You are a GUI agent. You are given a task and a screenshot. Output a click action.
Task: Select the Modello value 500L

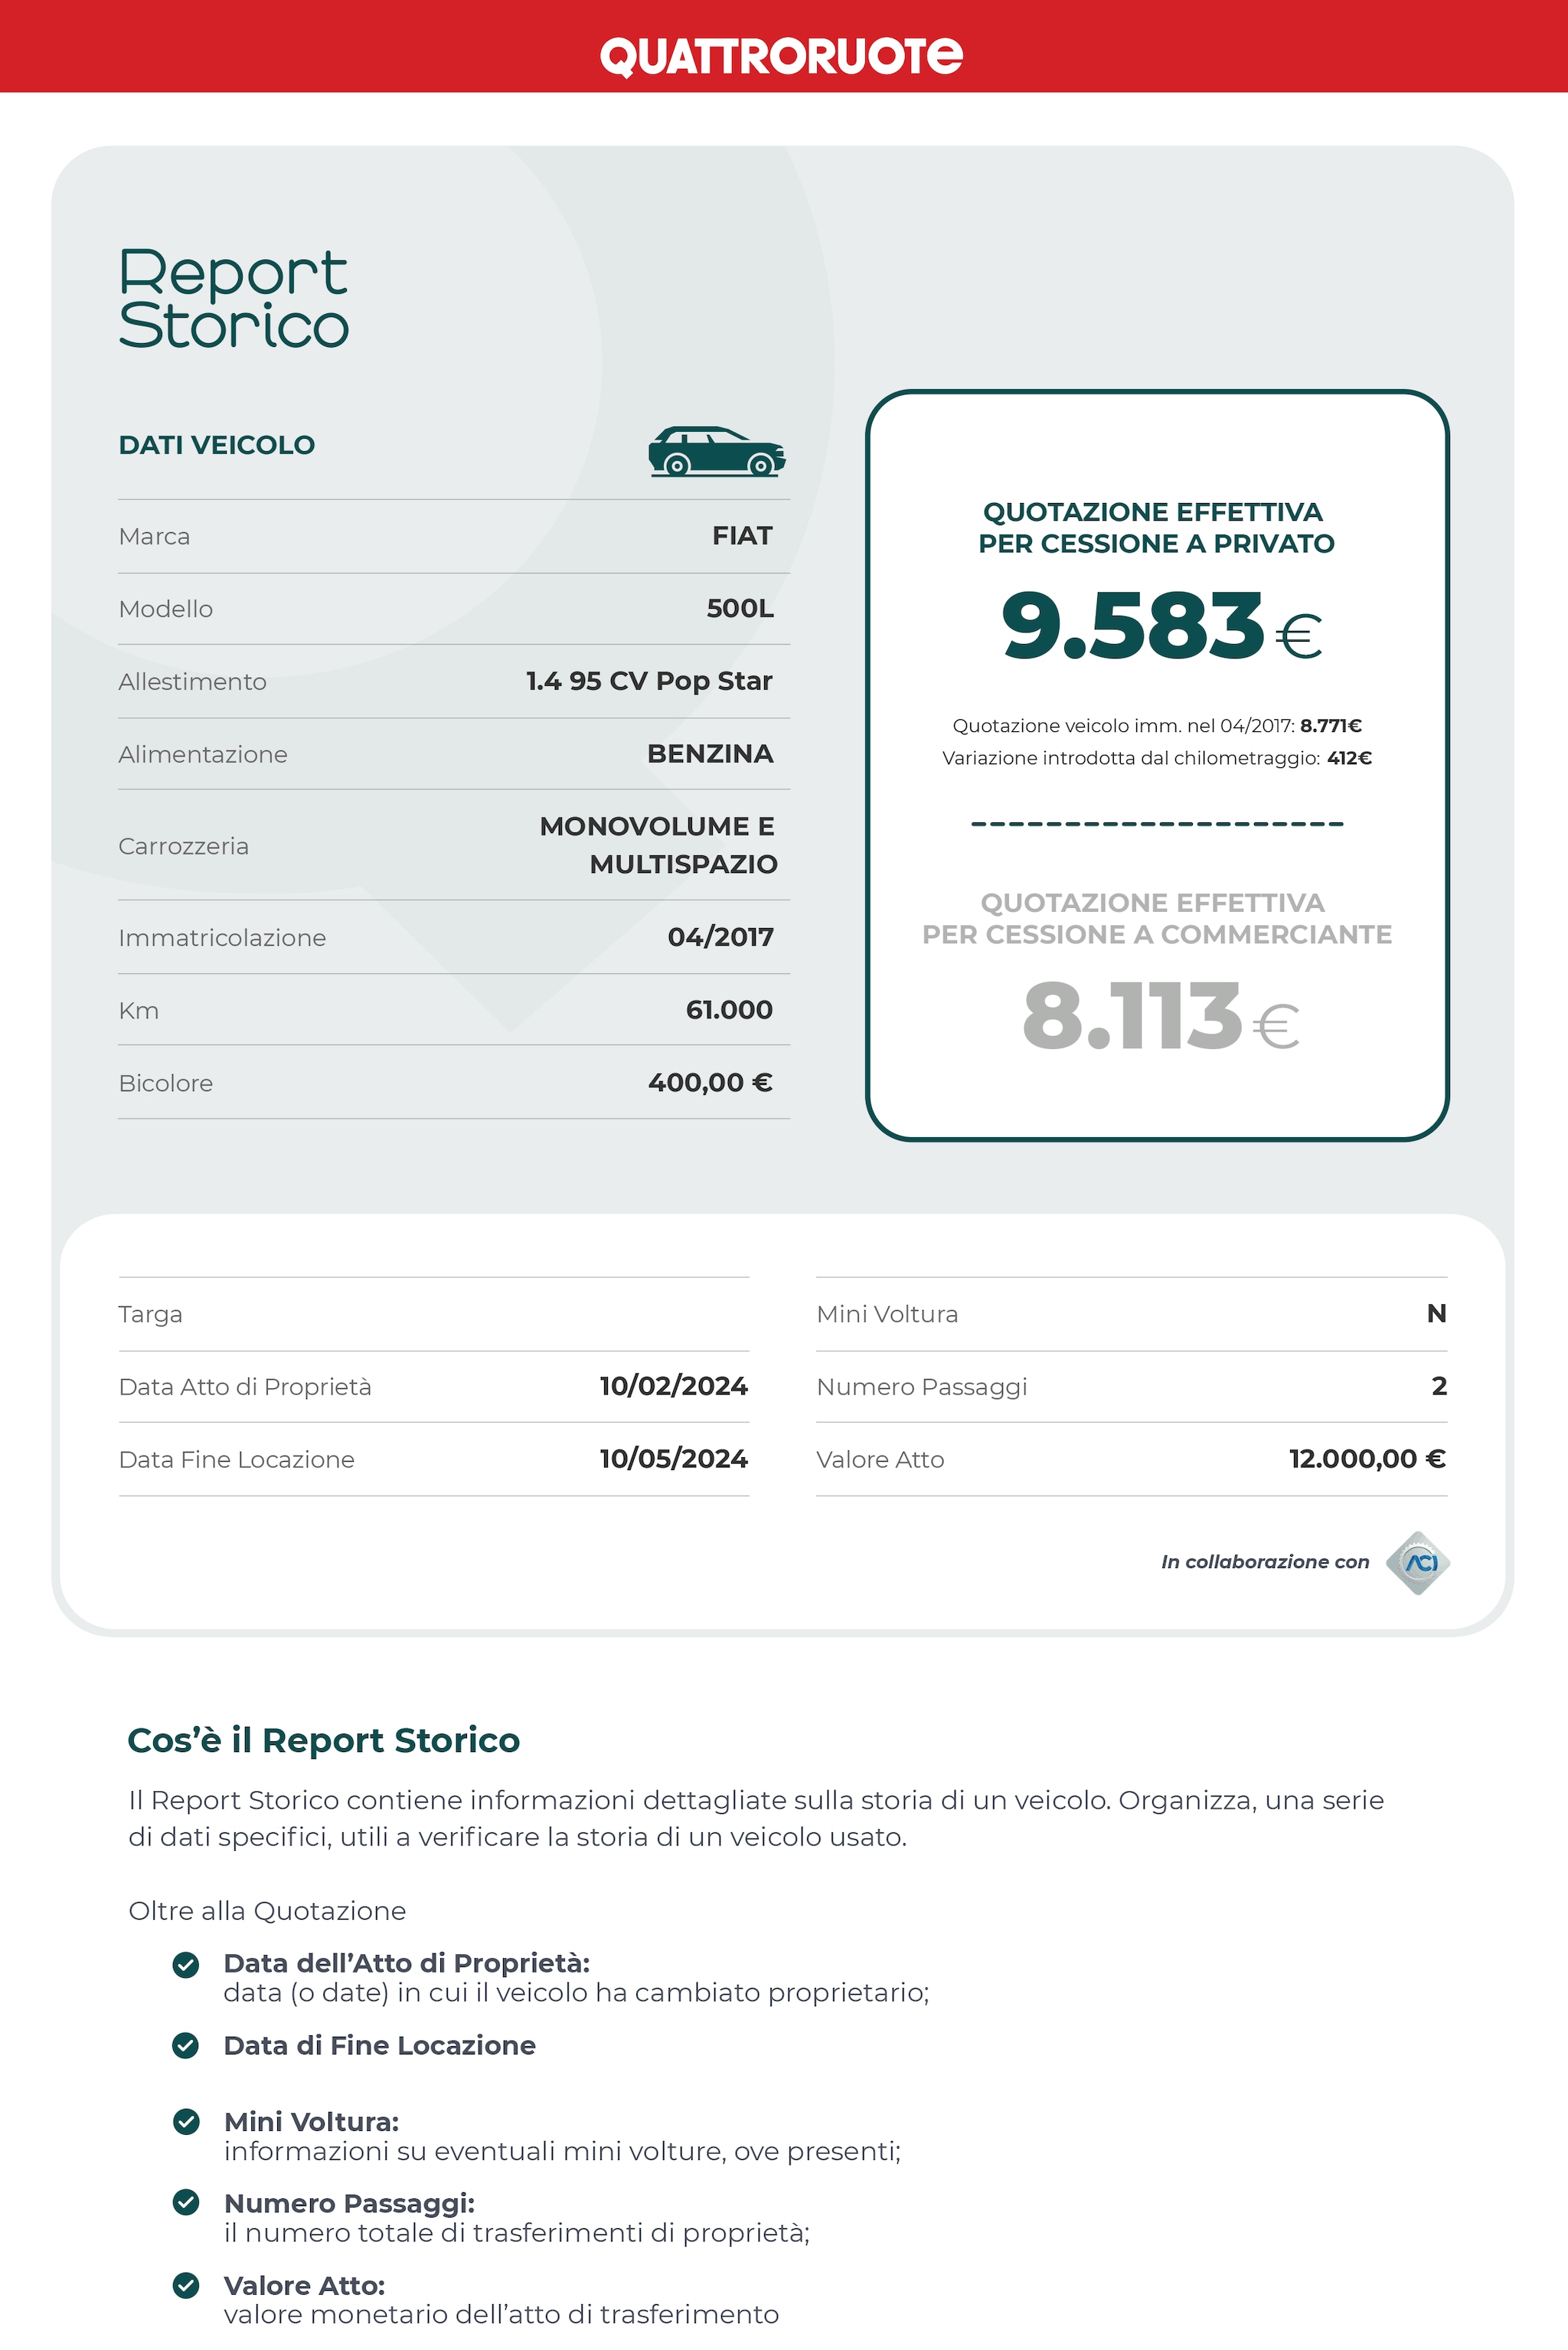740,608
